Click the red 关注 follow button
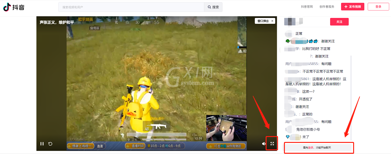 pos(339,22)
